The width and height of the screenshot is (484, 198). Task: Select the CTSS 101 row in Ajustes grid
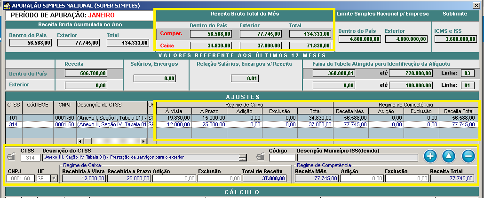(x=242, y=118)
